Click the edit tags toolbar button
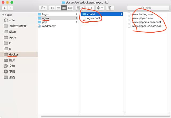This screenshot has width=171, height=118. pyautogui.click(x=90, y=8)
